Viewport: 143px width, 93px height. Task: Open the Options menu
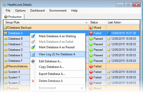coord(20,11)
